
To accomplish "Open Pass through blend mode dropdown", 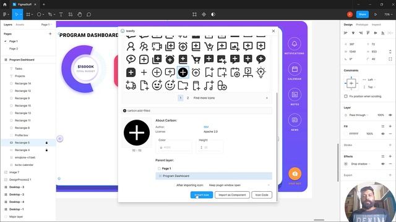I will (x=359, y=115).
